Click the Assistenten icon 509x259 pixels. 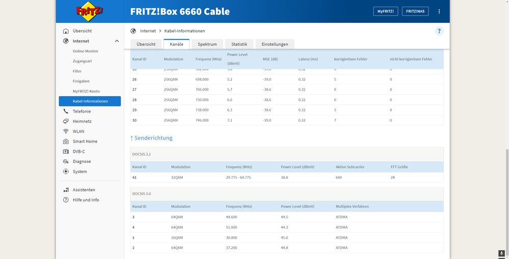click(x=66, y=190)
